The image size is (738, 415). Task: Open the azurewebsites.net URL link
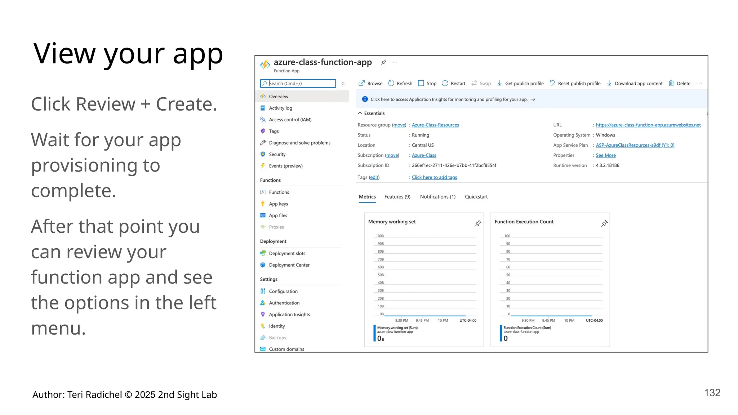(x=648, y=125)
